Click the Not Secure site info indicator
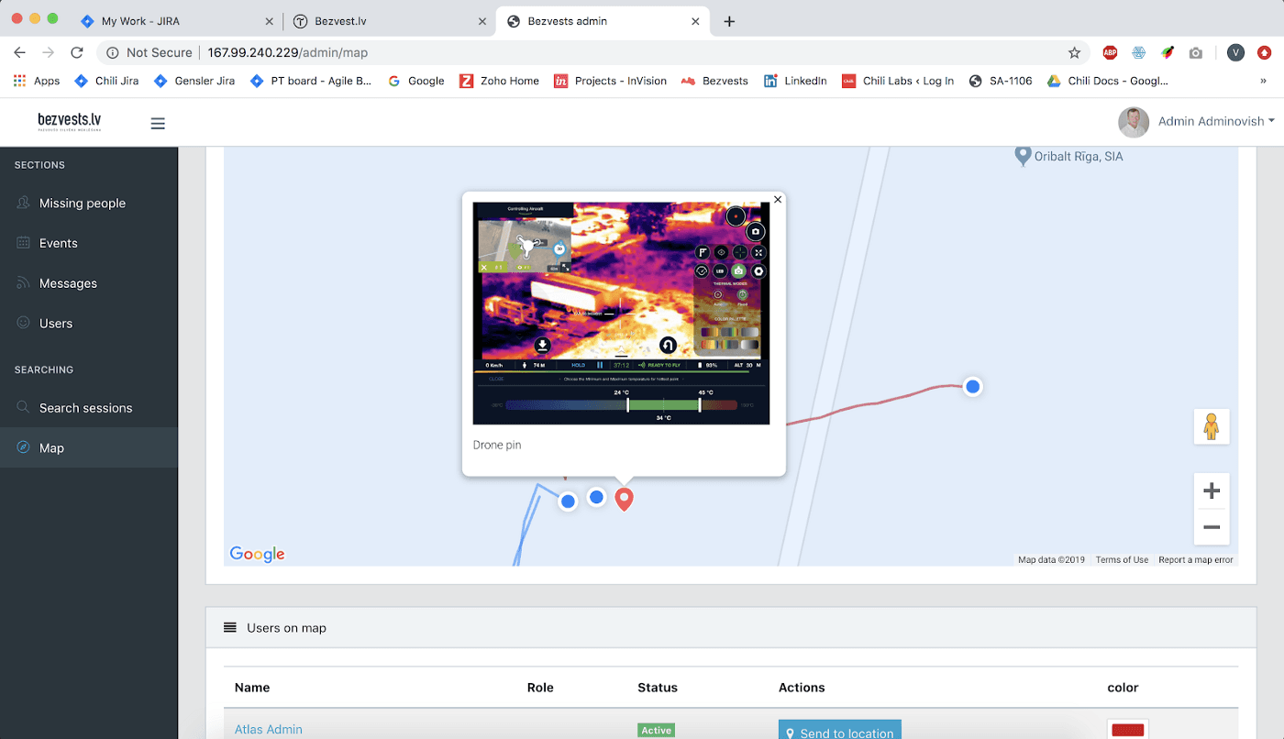Image resolution: width=1284 pixels, height=739 pixels. [149, 52]
